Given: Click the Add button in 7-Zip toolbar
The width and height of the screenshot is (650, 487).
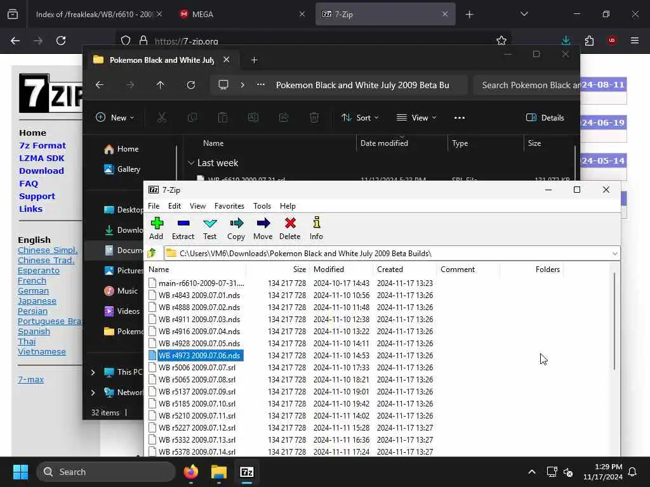Looking at the screenshot, I should click(x=156, y=228).
